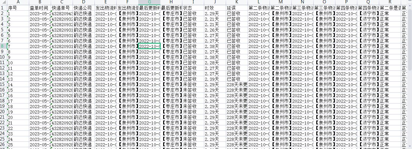412x149 pixels.
Task: Select row header 20
Action: tap(4, 112)
